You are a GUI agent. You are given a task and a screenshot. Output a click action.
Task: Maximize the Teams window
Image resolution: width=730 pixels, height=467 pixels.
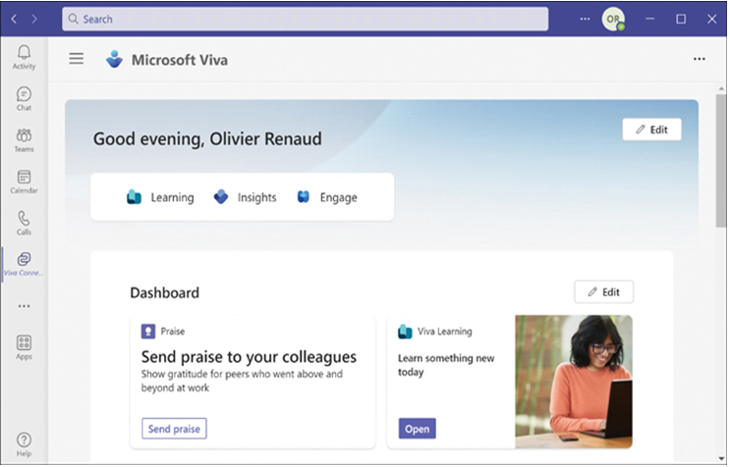681,19
